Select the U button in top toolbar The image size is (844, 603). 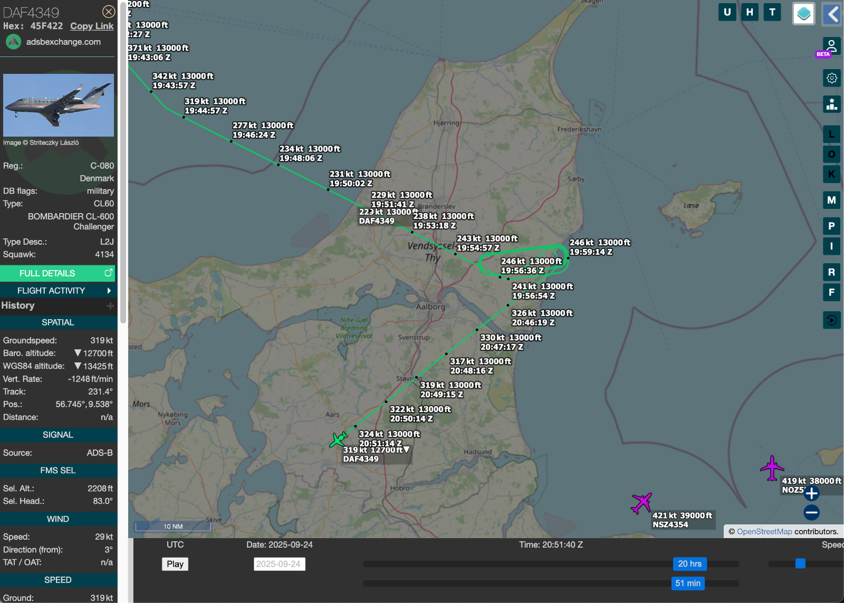tap(727, 12)
